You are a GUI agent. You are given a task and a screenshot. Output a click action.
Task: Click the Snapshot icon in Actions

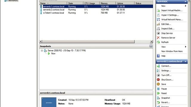(x=158, y=98)
